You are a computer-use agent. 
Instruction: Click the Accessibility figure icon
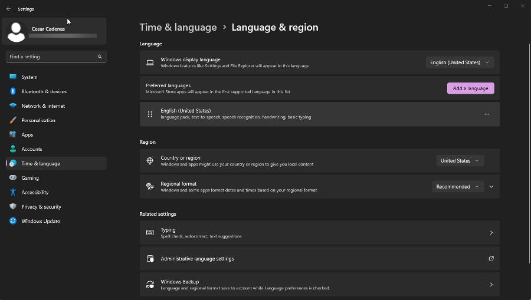(13, 192)
